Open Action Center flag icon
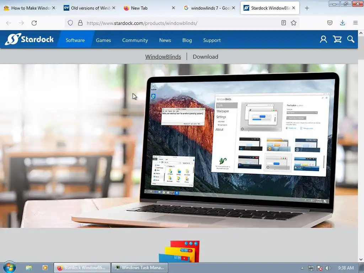Image resolution: width=364 pixels, height=273 pixels. [320, 268]
